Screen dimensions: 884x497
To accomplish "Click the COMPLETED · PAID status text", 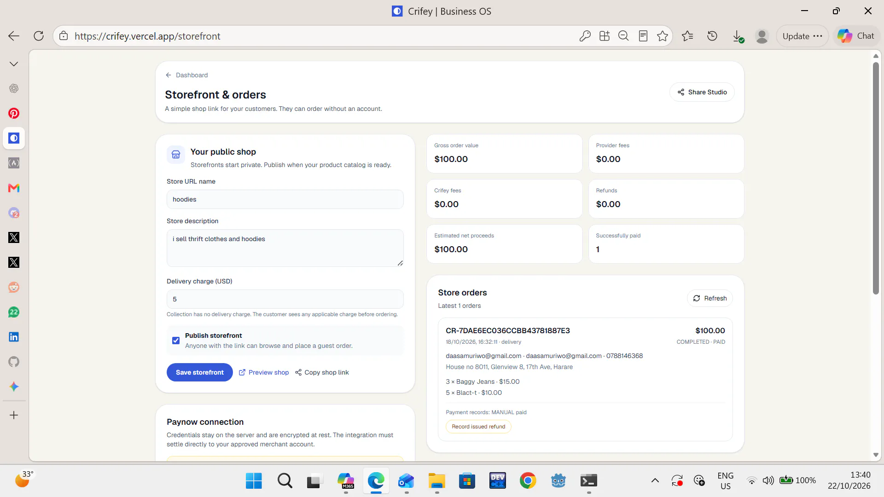I will tap(701, 342).
